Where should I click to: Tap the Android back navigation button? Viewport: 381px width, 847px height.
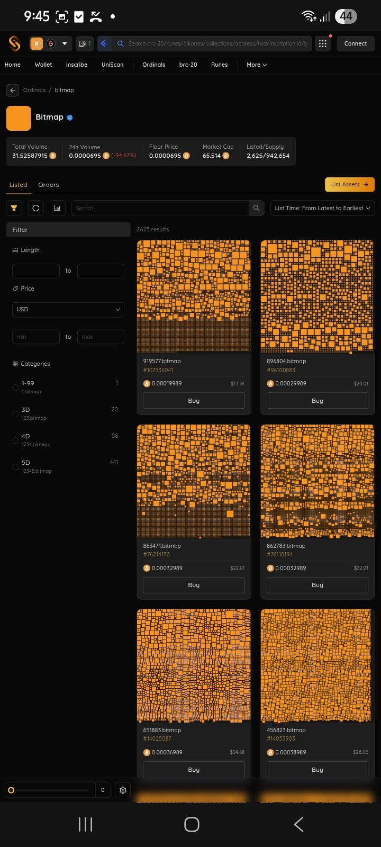tap(298, 824)
